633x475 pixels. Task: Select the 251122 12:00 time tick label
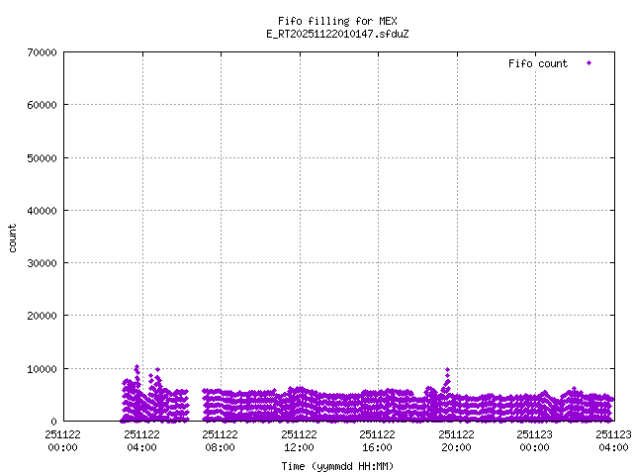(299, 439)
